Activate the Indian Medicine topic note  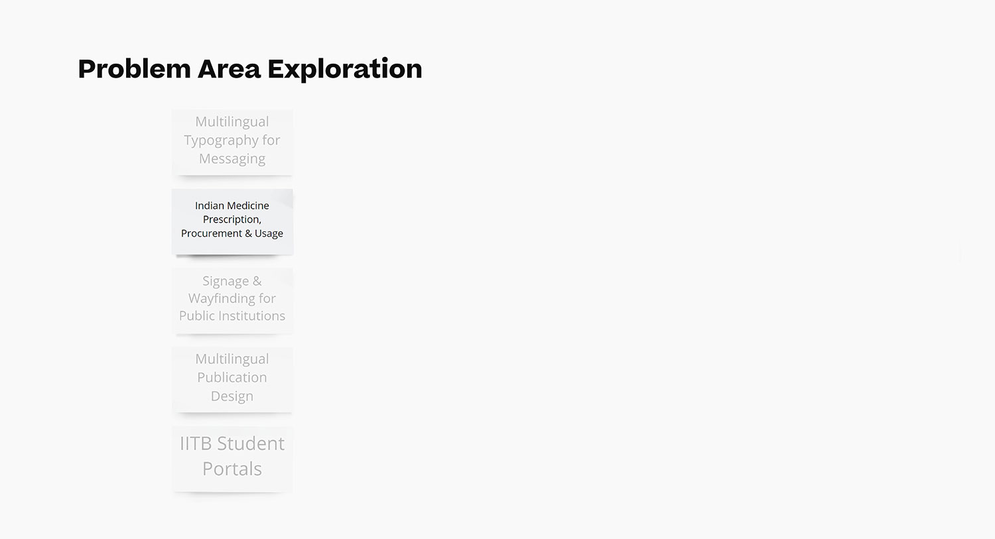point(232,220)
